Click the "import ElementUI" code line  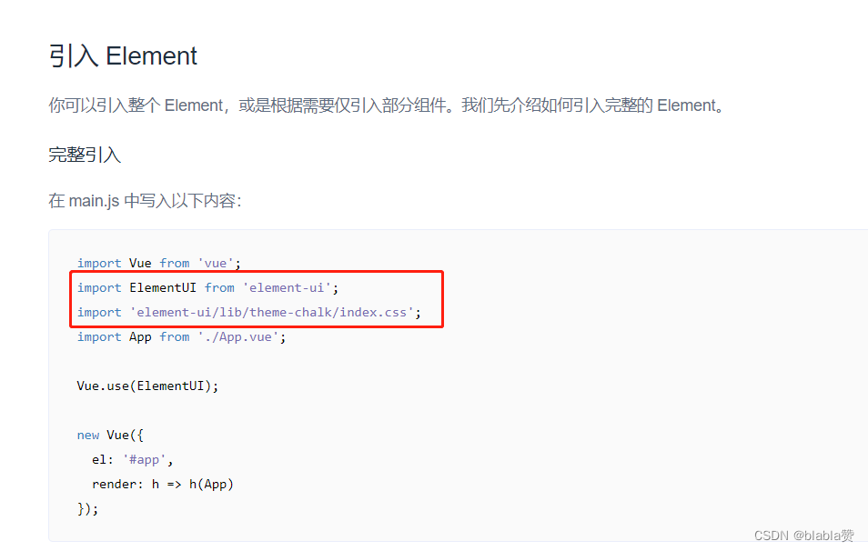pos(207,287)
